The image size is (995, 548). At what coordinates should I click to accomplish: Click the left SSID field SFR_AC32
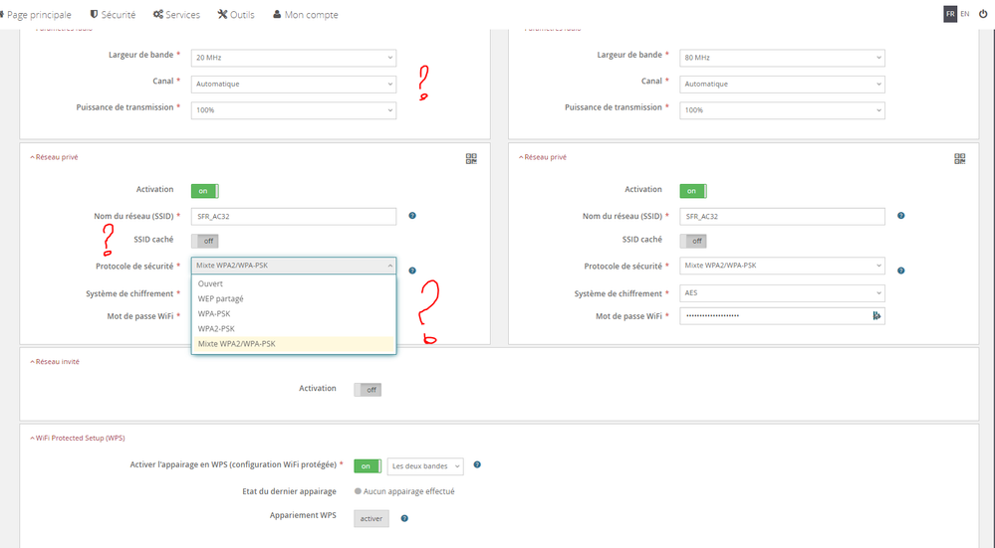coord(294,217)
